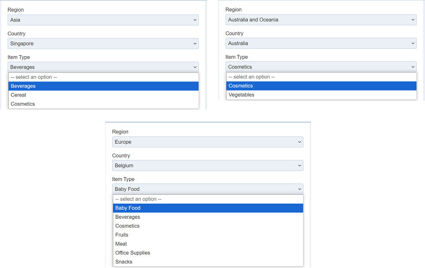Select Snacks from the Item Type list
This screenshot has width=425, height=268.
(x=124, y=262)
